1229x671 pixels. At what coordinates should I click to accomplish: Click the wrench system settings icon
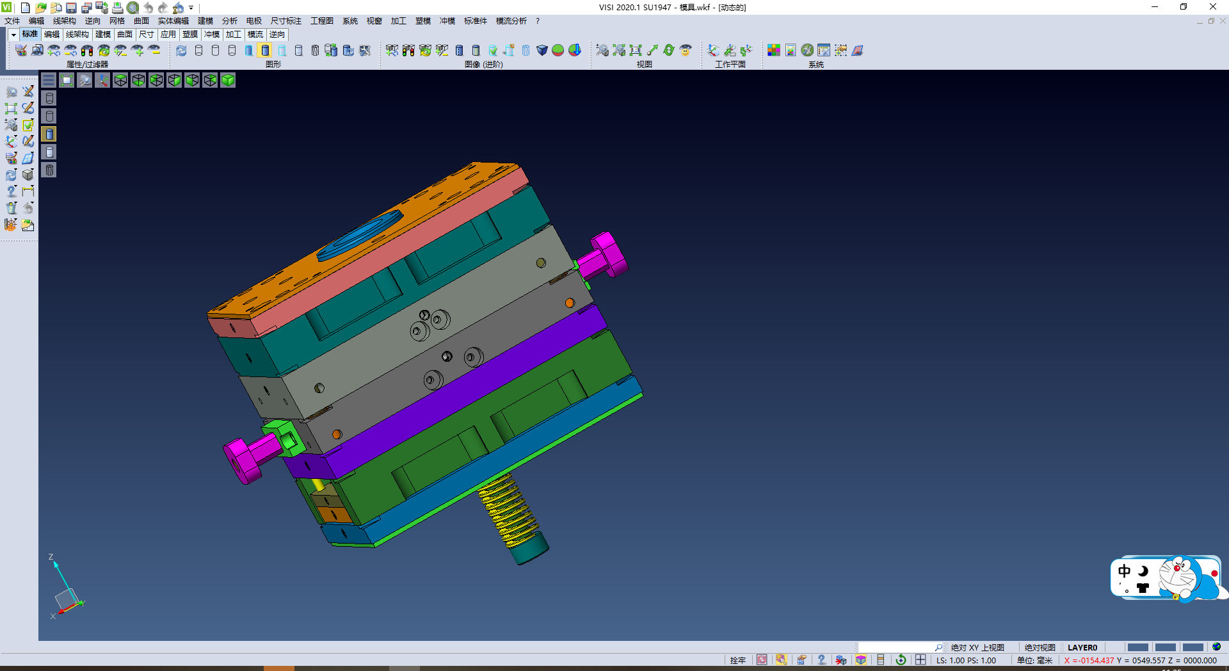coord(807,50)
